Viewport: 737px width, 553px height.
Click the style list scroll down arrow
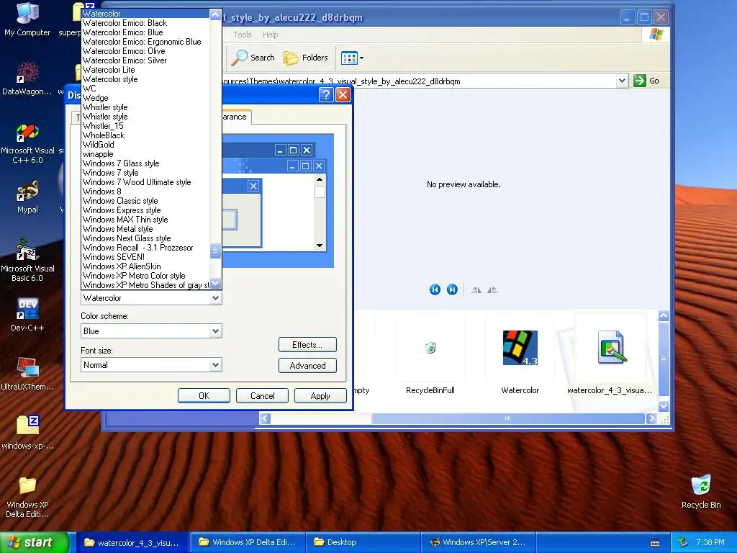tap(215, 283)
